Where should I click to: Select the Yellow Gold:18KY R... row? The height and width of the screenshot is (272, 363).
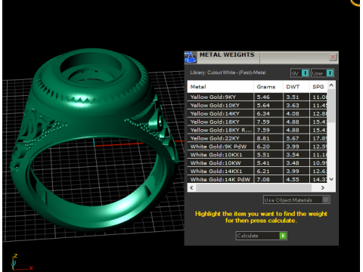point(257,130)
